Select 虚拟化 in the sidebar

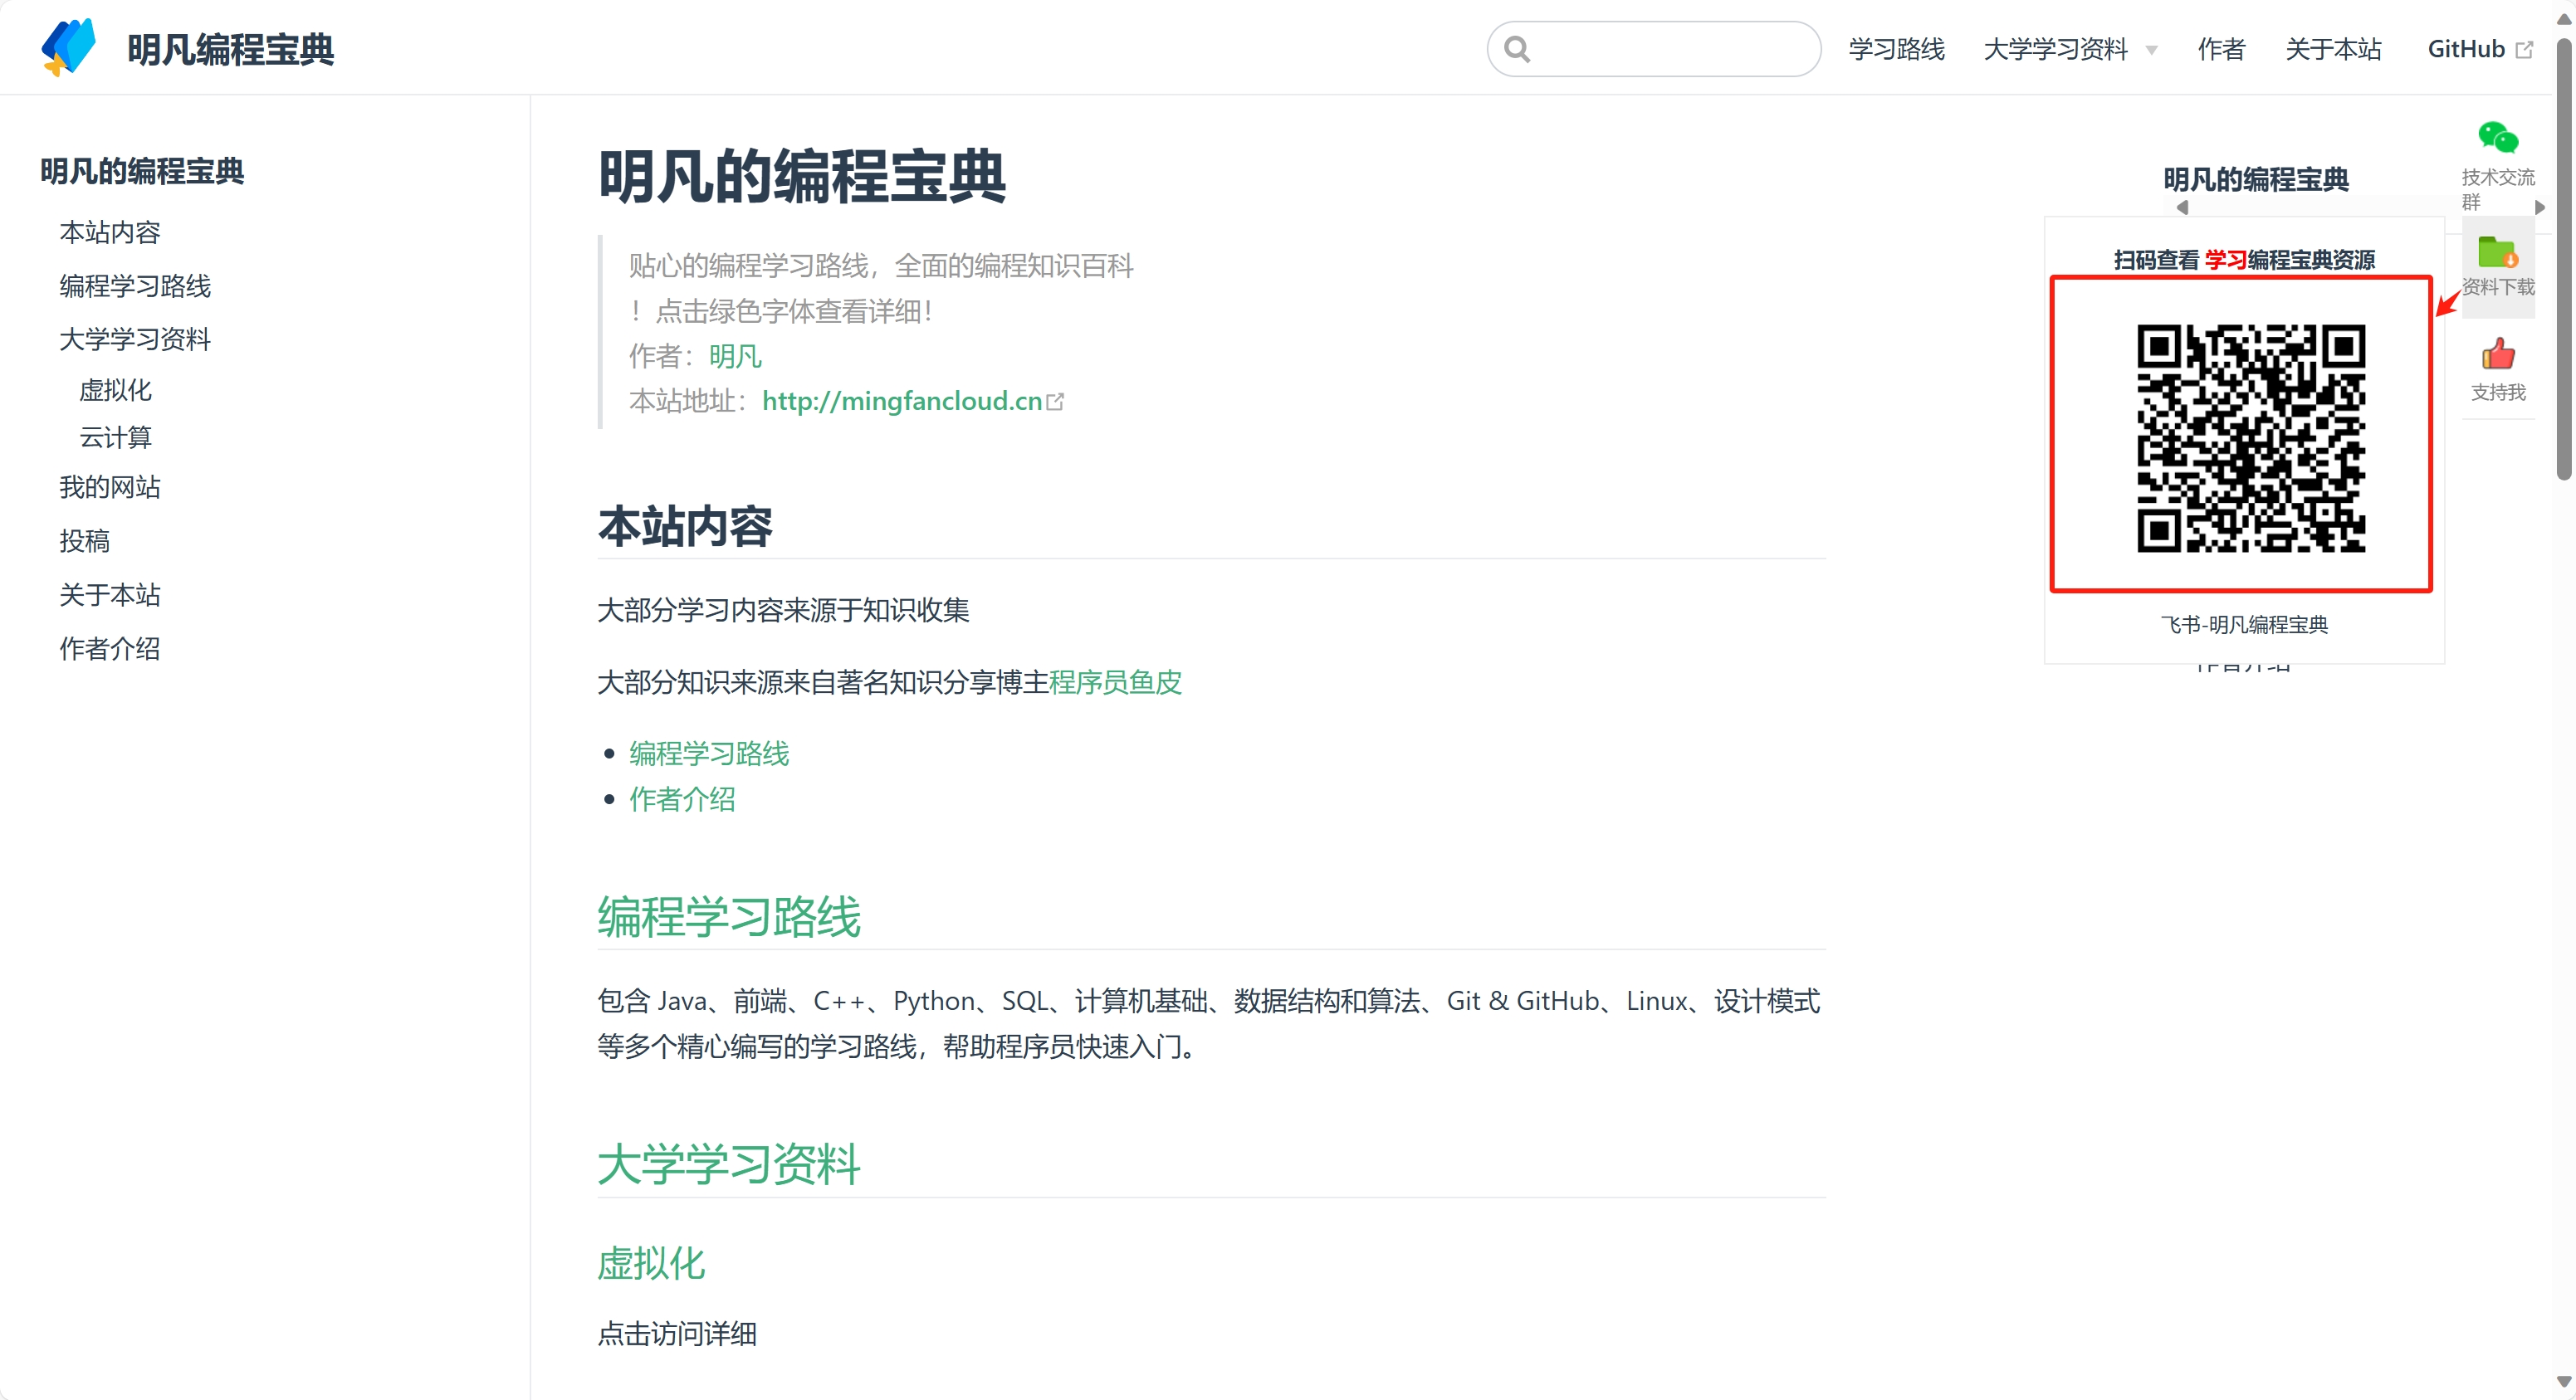coord(115,390)
